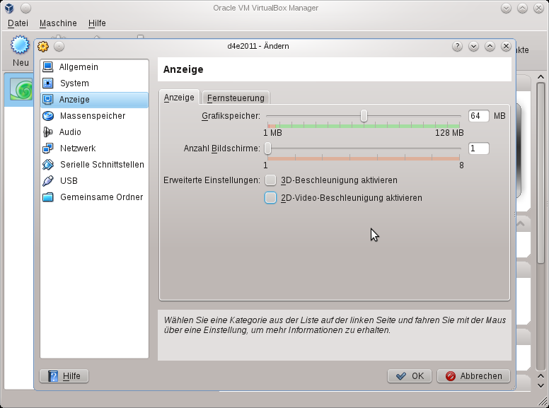This screenshot has height=408, width=549.
Task: Switch to the Fernsteuerung tab
Action: [236, 98]
